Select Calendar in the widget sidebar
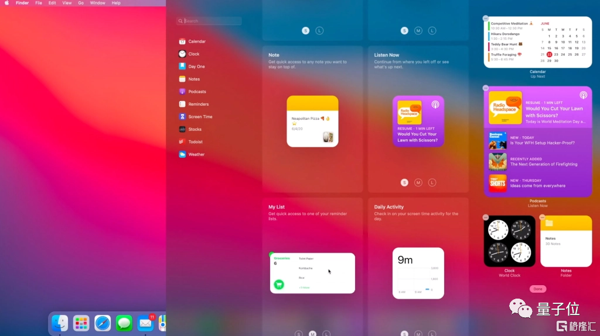 pyautogui.click(x=196, y=41)
